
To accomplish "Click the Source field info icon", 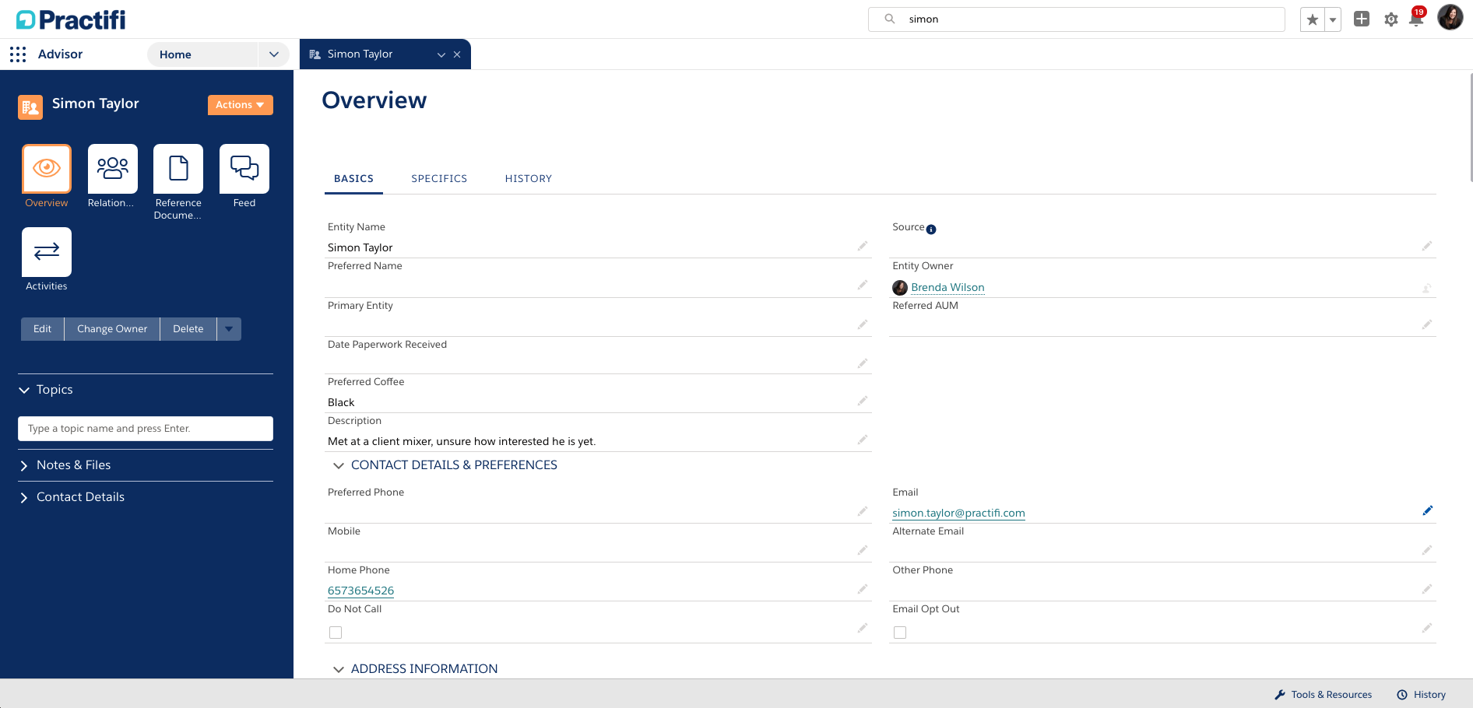I will click(931, 230).
